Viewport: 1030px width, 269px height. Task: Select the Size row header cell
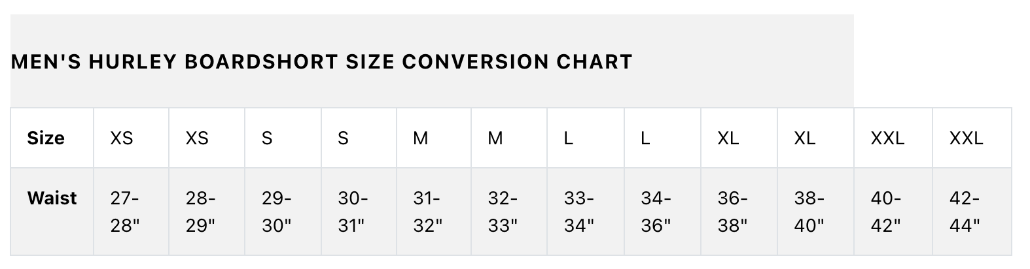(x=52, y=138)
